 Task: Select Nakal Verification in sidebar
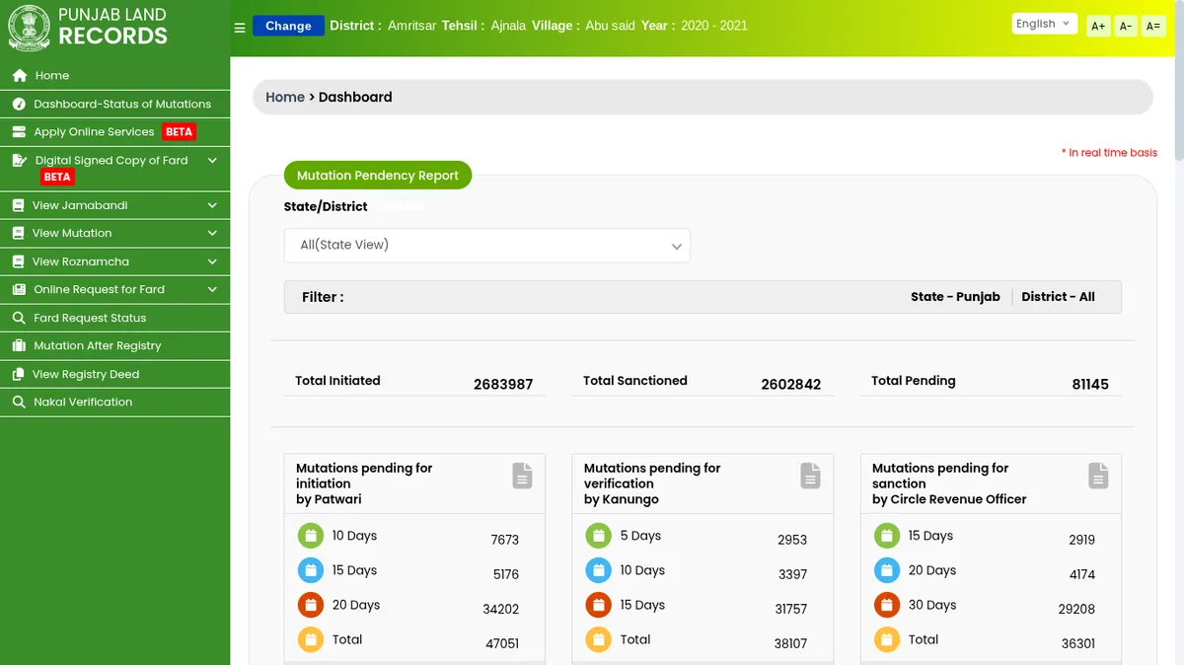[x=82, y=402]
